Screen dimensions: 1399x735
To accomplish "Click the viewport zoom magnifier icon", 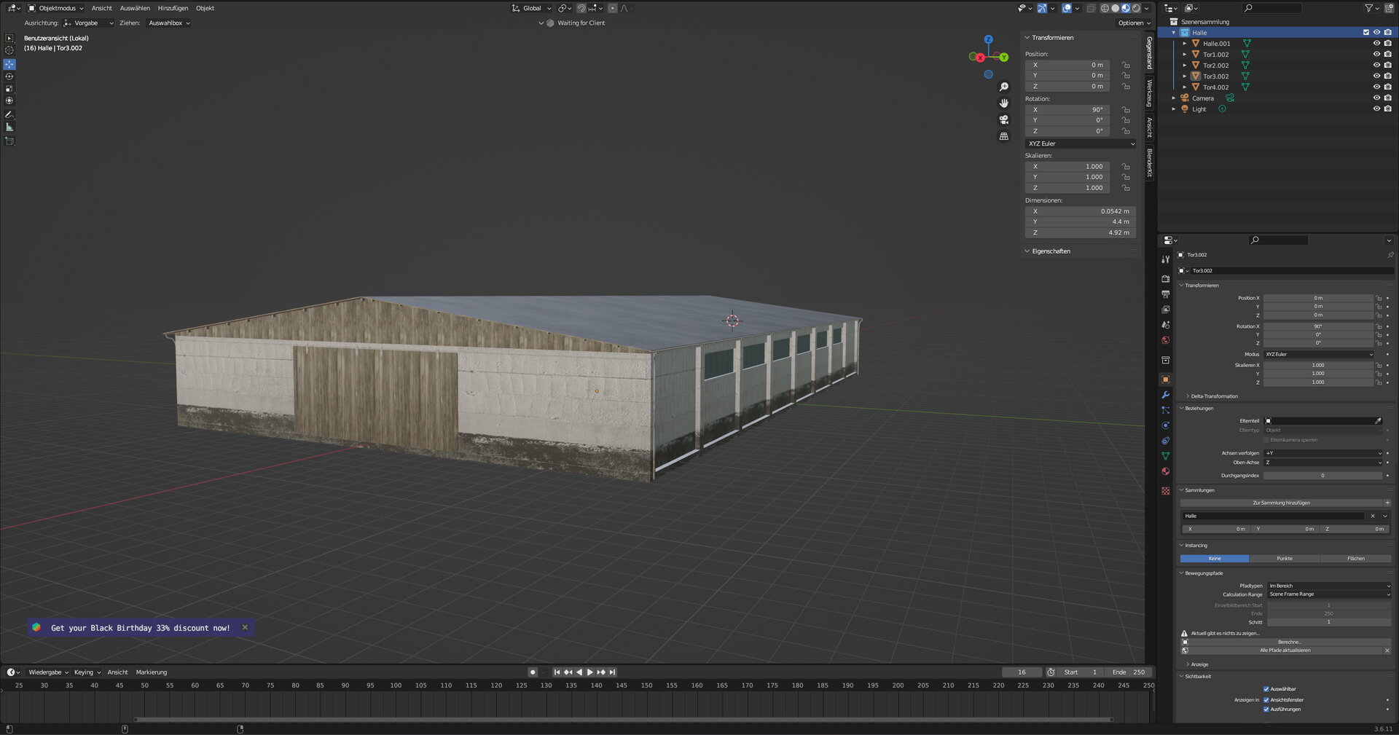I will tap(1004, 87).
